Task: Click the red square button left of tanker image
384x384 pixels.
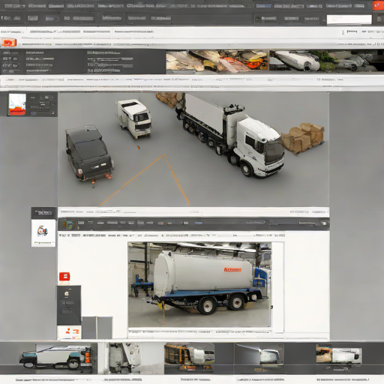Action: pos(64,277)
